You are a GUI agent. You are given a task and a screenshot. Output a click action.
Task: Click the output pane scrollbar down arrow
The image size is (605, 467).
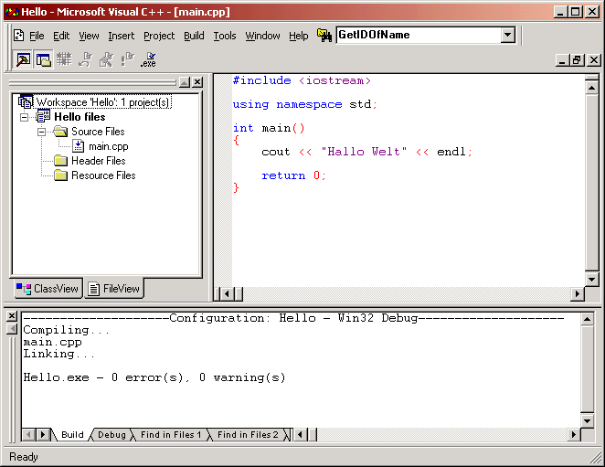coord(587,420)
